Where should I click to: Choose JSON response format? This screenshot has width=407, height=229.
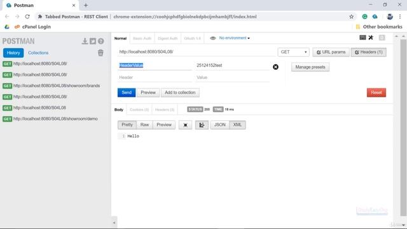coord(220,125)
